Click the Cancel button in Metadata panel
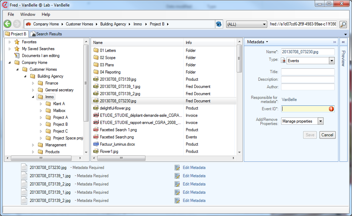Viewport: 352px width, 216px height. [327, 135]
